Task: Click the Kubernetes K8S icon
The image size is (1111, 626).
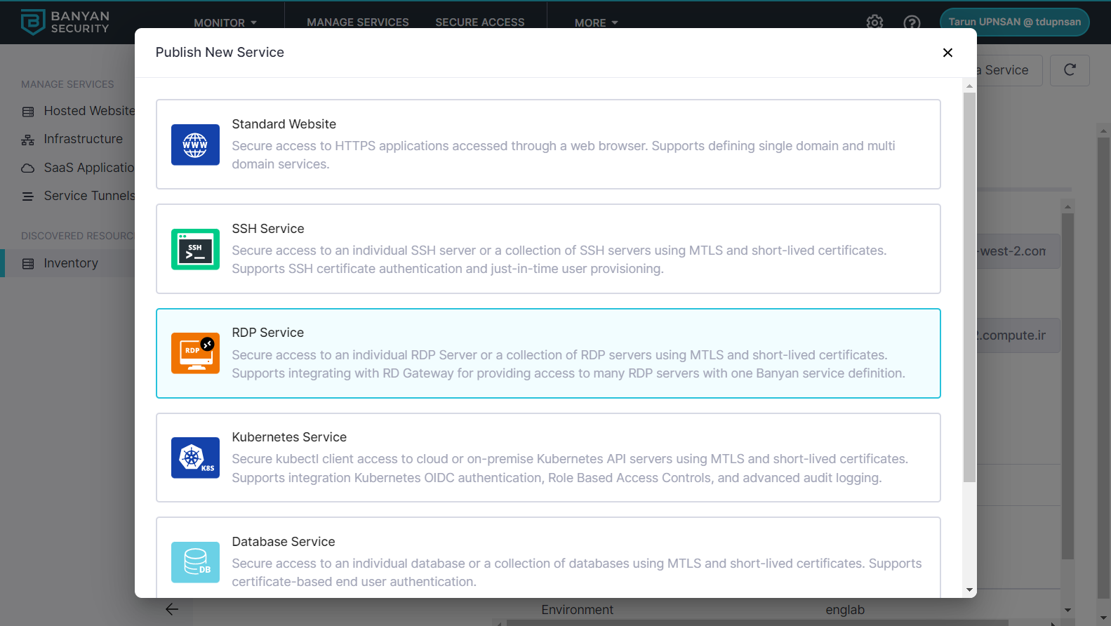Action: [195, 458]
